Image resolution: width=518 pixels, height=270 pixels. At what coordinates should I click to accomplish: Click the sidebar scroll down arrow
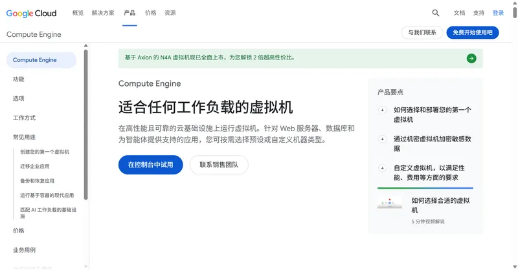click(86, 267)
